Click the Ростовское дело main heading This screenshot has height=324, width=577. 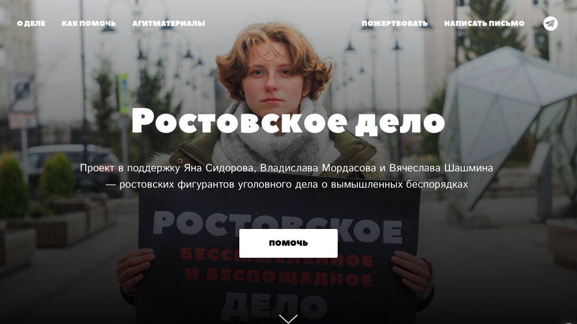(288, 121)
